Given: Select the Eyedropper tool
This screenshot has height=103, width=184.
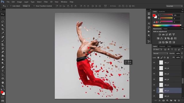Looking at the screenshot, I should click(3, 33).
